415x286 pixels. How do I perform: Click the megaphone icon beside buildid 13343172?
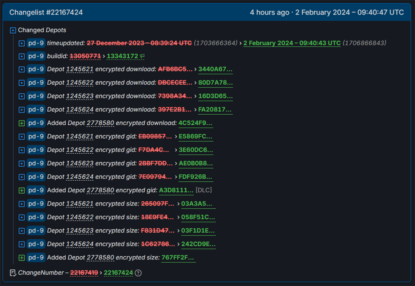pos(142,56)
